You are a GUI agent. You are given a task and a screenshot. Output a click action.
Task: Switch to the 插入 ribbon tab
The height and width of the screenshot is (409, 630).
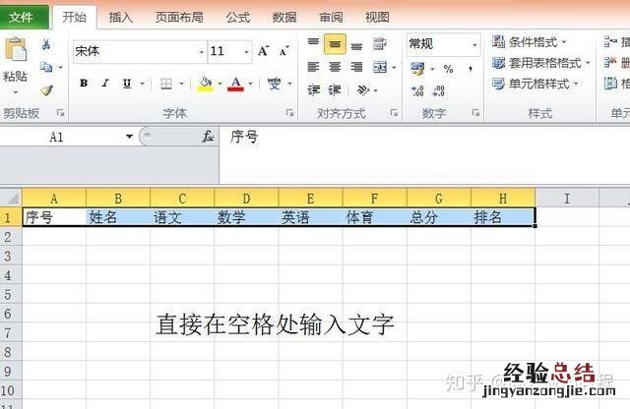coord(121,17)
